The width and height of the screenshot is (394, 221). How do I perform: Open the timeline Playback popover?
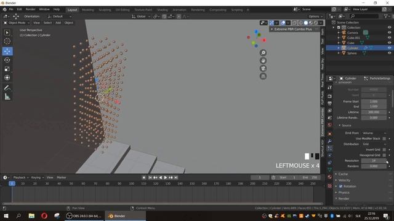pos(20,177)
